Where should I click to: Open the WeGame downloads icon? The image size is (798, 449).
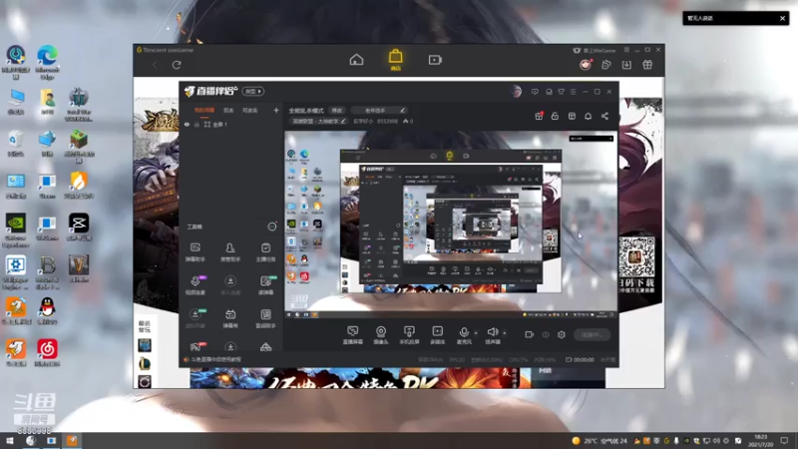click(x=626, y=65)
